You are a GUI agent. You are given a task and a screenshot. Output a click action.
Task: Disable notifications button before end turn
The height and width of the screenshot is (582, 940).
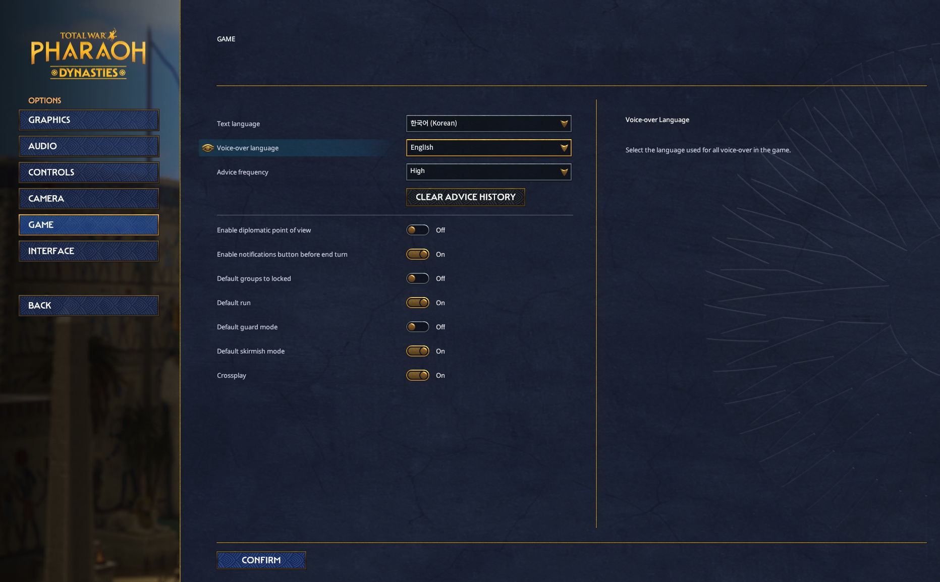pyautogui.click(x=418, y=254)
